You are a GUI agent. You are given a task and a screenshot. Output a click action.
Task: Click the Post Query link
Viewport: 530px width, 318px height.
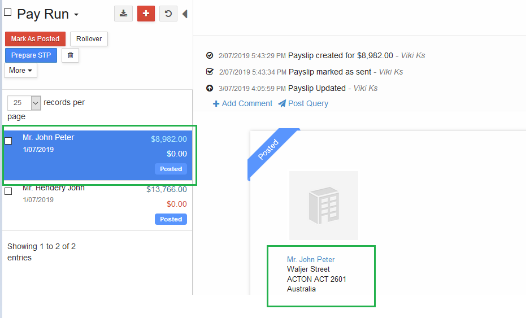click(303, 103)
